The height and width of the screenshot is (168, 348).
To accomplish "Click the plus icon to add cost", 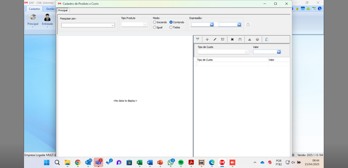I will point(207,39).
